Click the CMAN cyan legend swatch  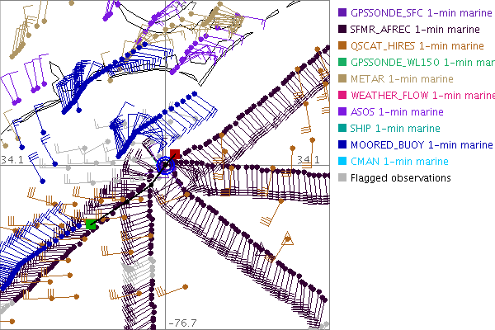(342, 162)
